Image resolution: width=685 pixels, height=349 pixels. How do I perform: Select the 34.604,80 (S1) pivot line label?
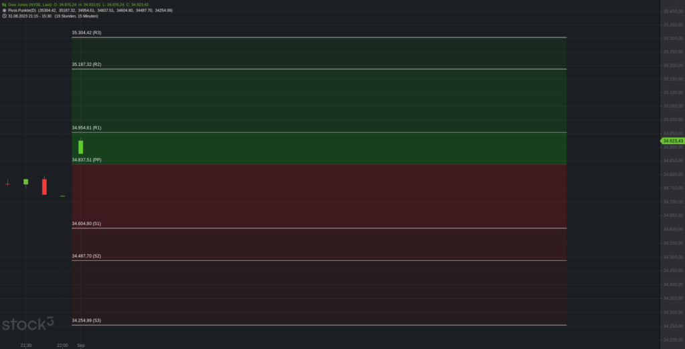pyautogui.click(x=86, y=224)
